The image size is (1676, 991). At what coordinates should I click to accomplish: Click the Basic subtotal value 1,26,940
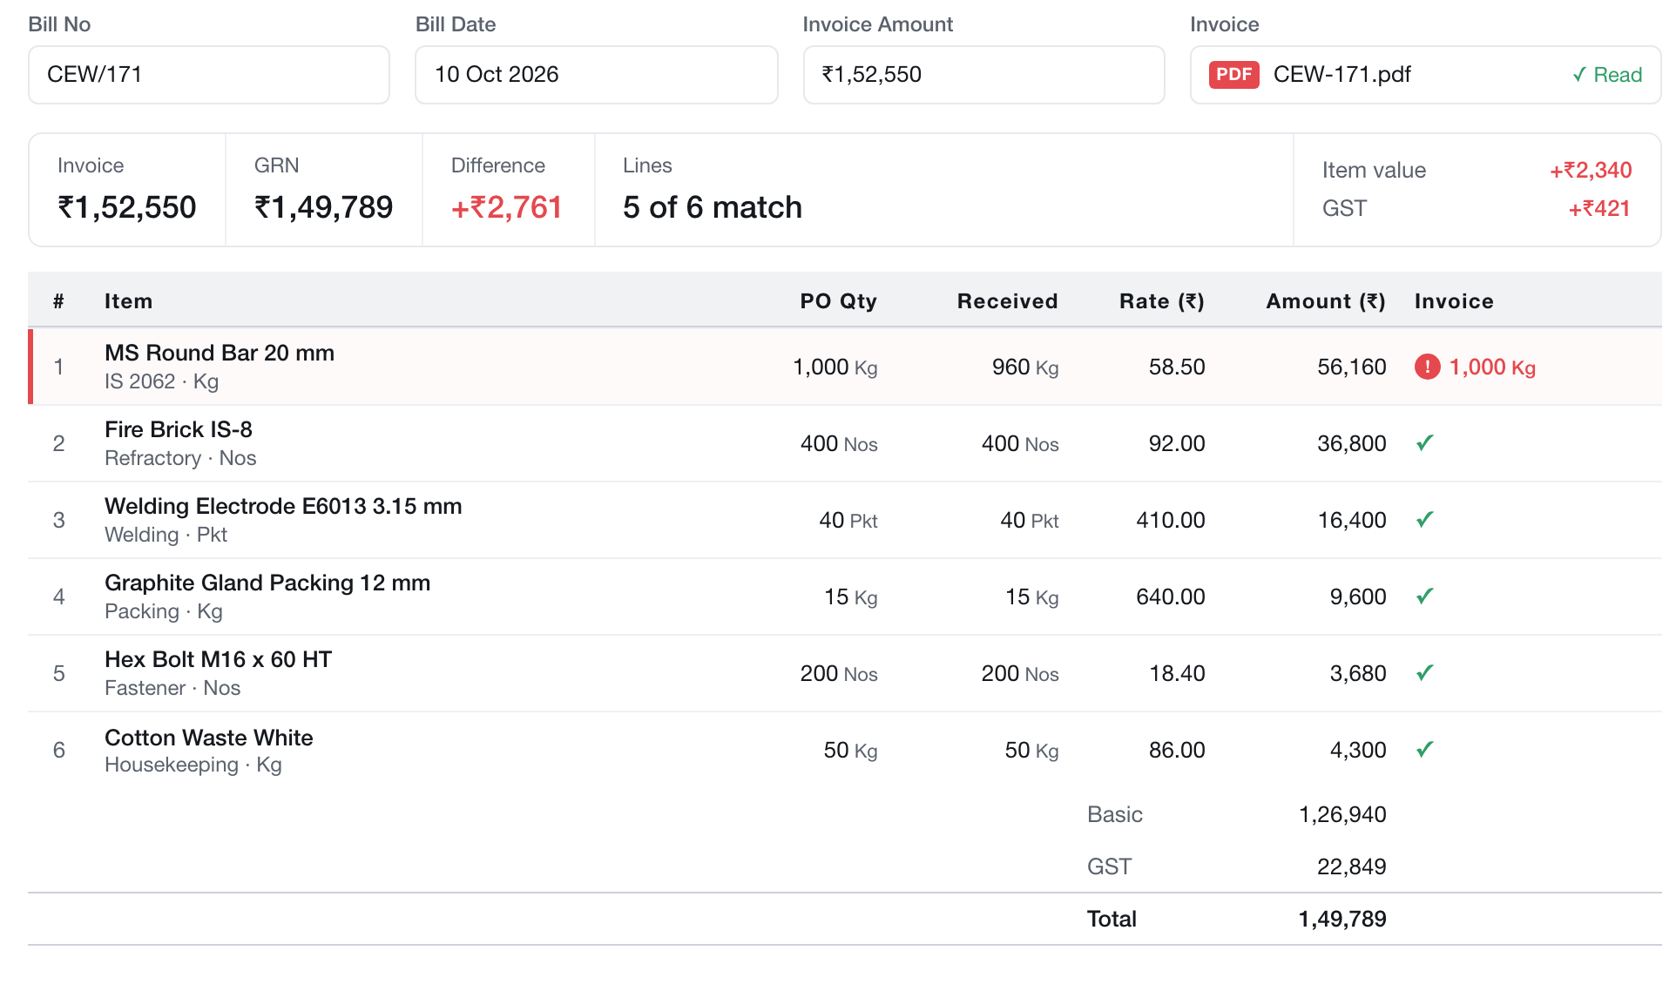pos(1341,814)
